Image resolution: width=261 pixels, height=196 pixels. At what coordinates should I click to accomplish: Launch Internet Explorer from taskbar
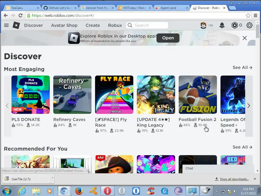pos(22,191)
